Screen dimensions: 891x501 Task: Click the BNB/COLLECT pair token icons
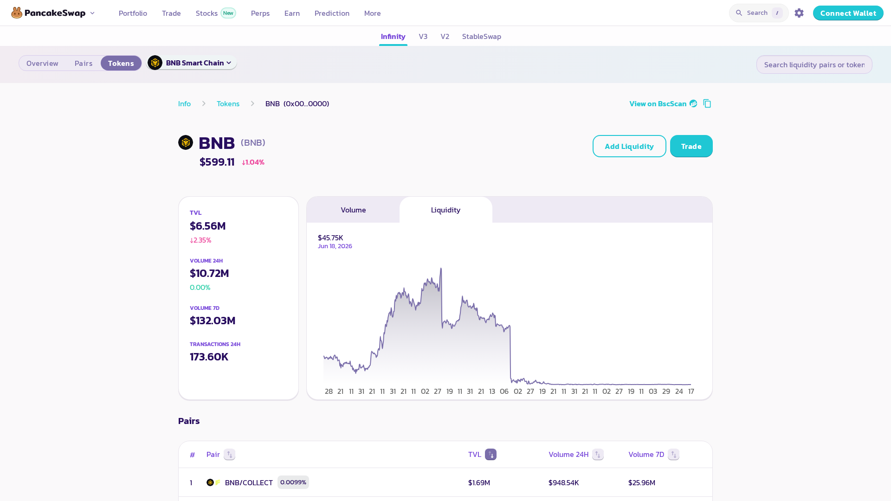click(x=213, y=482)
